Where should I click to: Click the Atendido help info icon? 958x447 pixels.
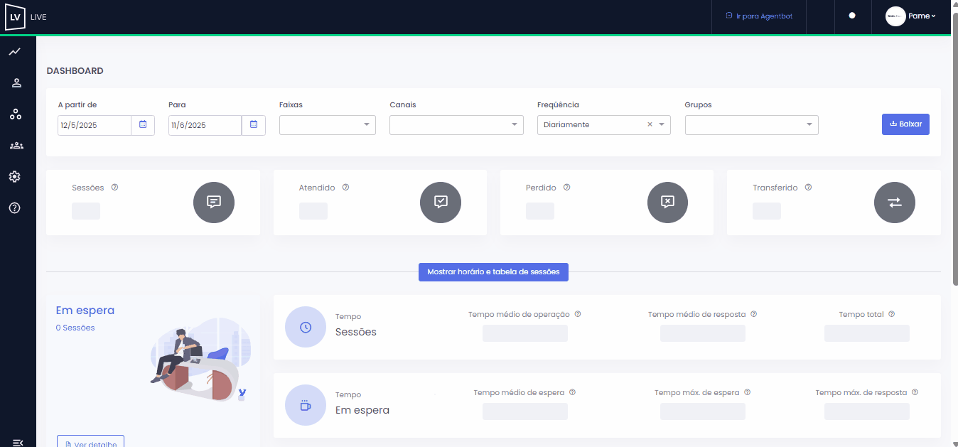point(345,188)
